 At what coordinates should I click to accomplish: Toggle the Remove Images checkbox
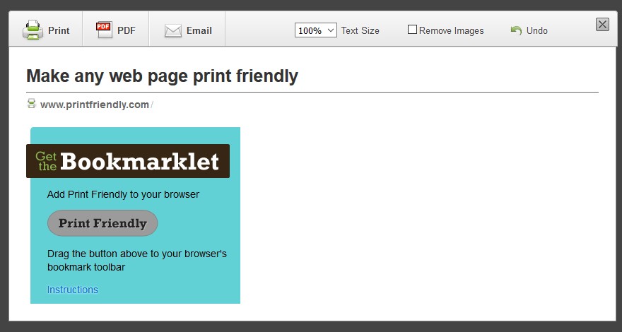[412, 30]
